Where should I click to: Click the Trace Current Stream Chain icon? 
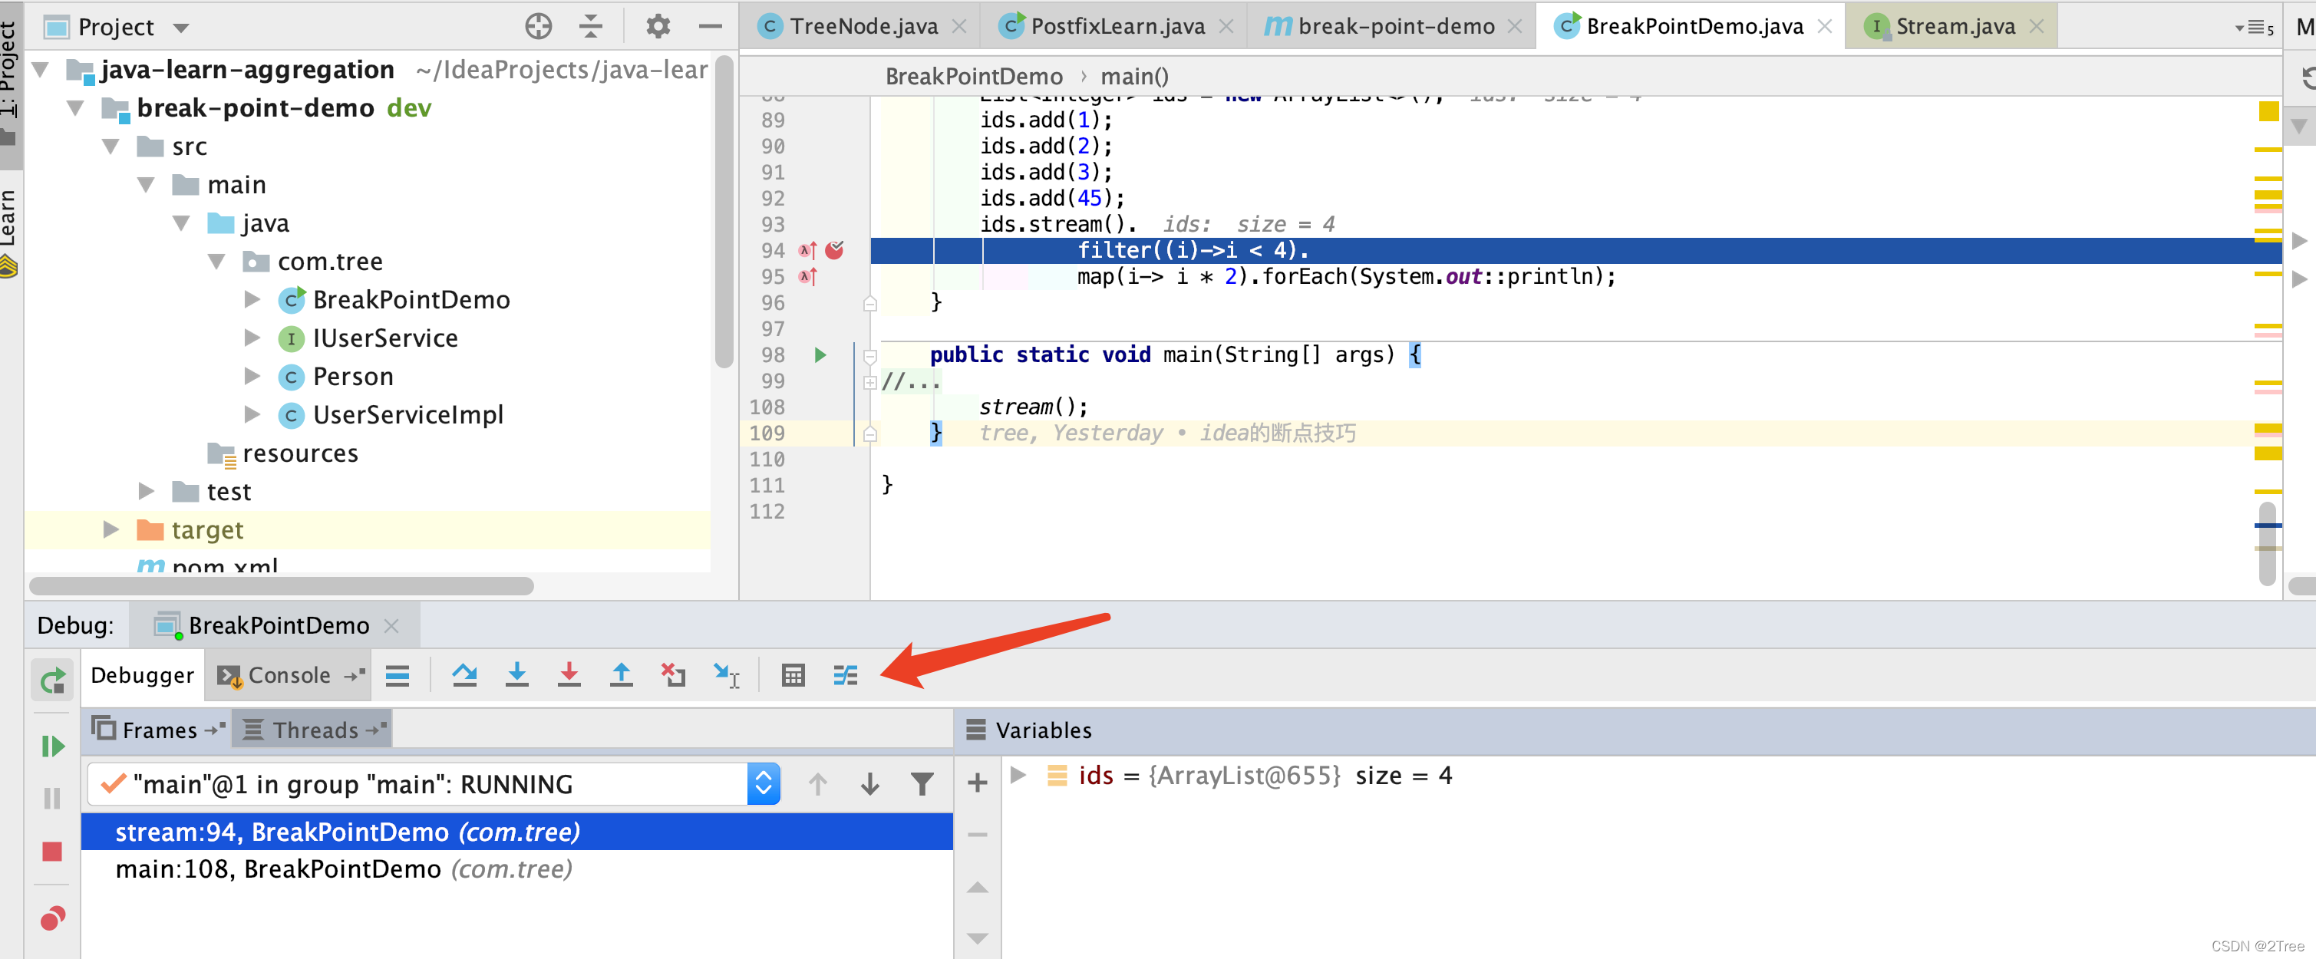click(x=844, y=675)
